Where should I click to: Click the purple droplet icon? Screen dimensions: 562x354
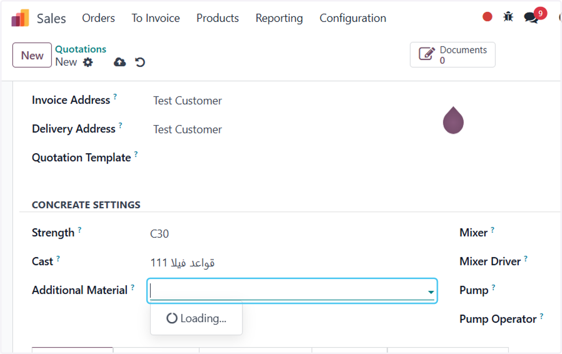point(453,120)
